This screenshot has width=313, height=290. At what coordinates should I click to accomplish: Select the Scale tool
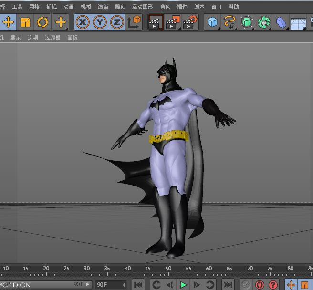25,22
